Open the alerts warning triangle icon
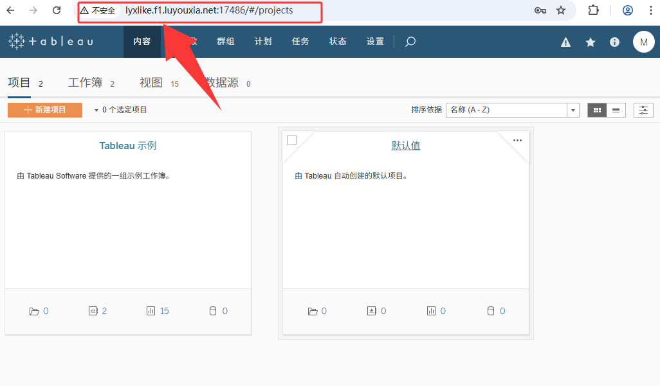The width and height of the screenshot is (660, 386). click(x=565, y=42)
